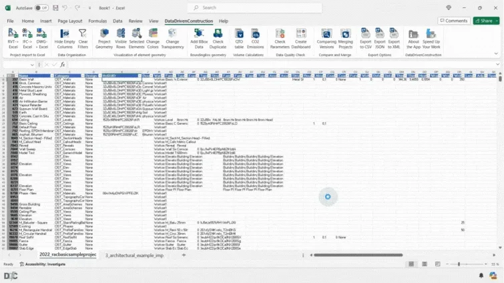The image size is (504, 283).
Task: Click the Insert Function fx button
Action: (63, 65)
